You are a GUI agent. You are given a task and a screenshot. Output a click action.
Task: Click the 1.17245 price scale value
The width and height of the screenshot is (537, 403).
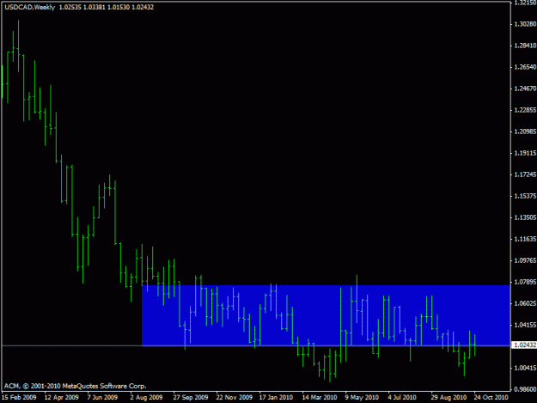pyautogui.click(x=525, y=174)
